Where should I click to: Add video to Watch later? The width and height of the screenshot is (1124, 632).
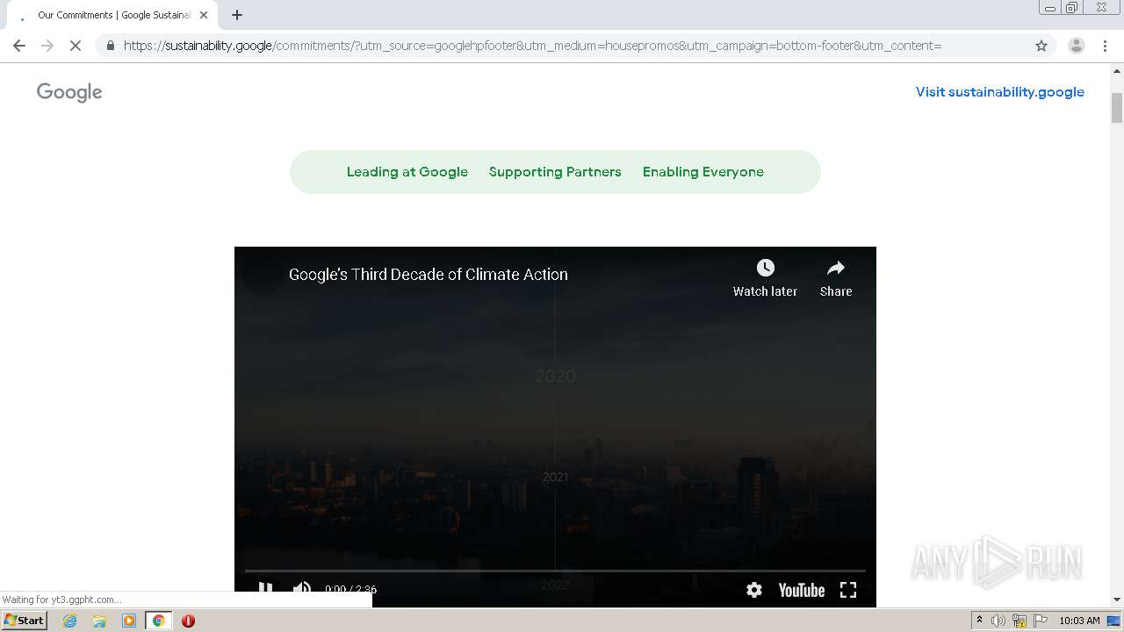(x=765, y=278)
